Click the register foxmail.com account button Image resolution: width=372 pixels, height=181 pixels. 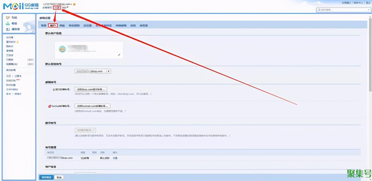coord(92,106)
